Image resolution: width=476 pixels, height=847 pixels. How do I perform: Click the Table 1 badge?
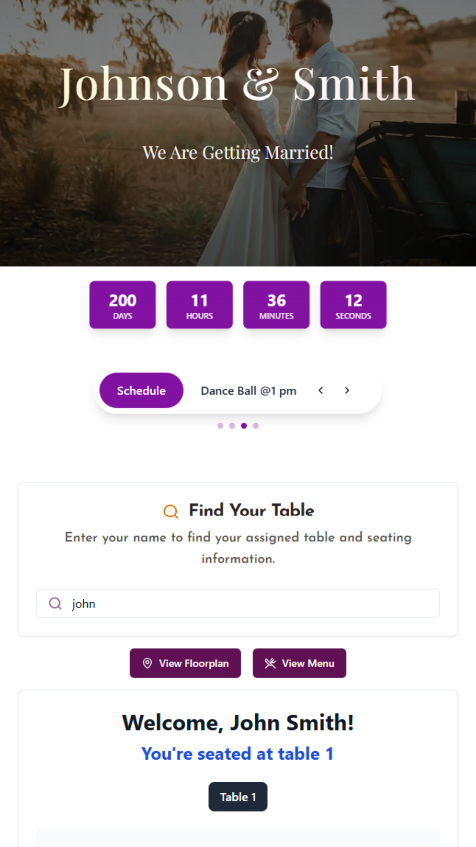(x=238, y=797)
